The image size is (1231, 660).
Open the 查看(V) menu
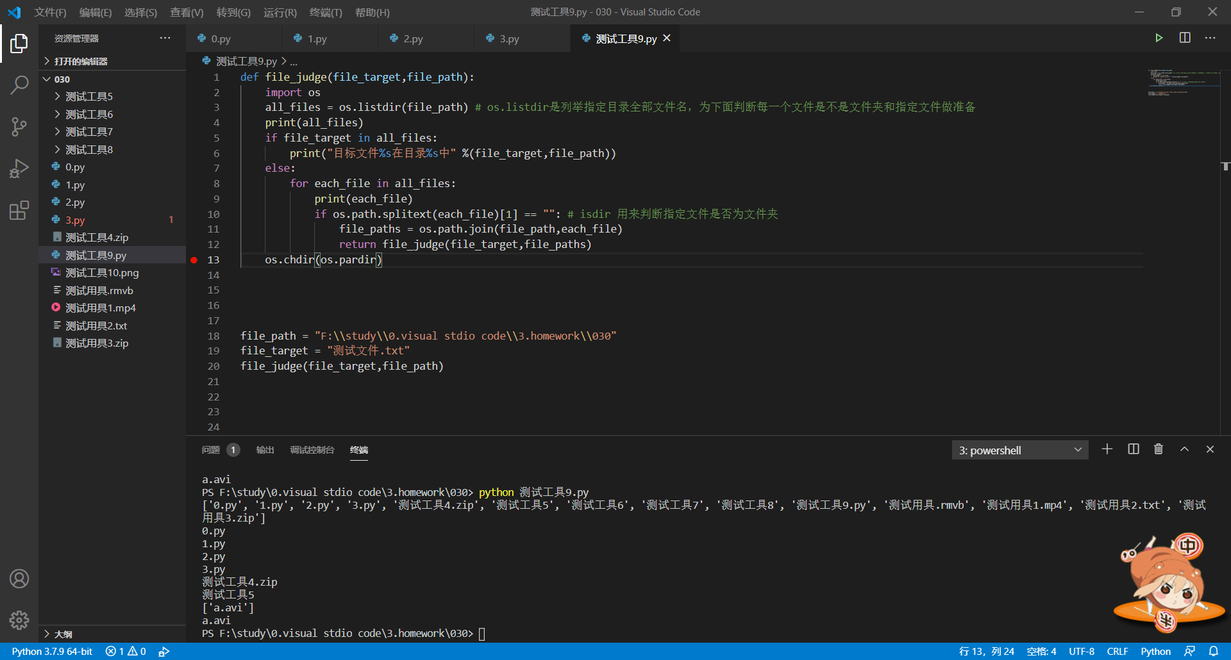tap(187, 12)
